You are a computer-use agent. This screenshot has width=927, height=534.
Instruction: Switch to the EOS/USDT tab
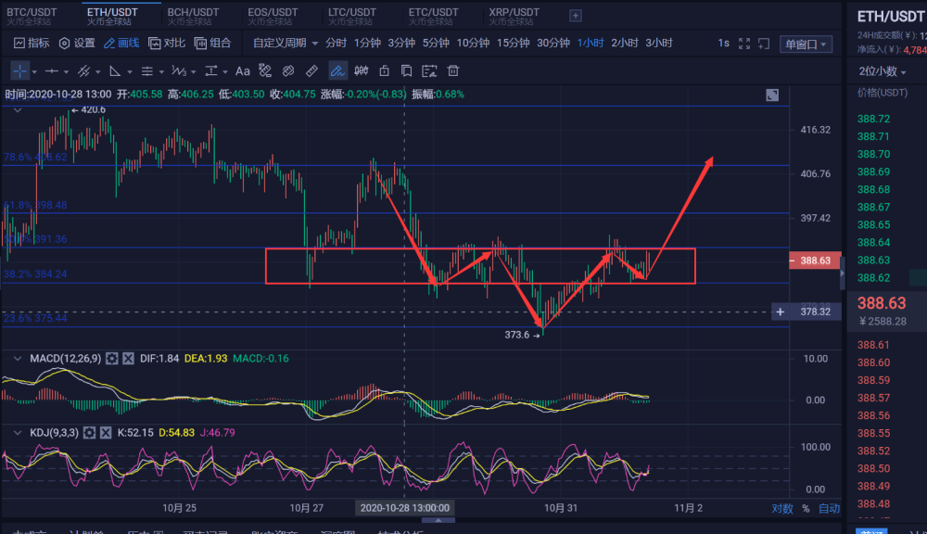[273, 16]
